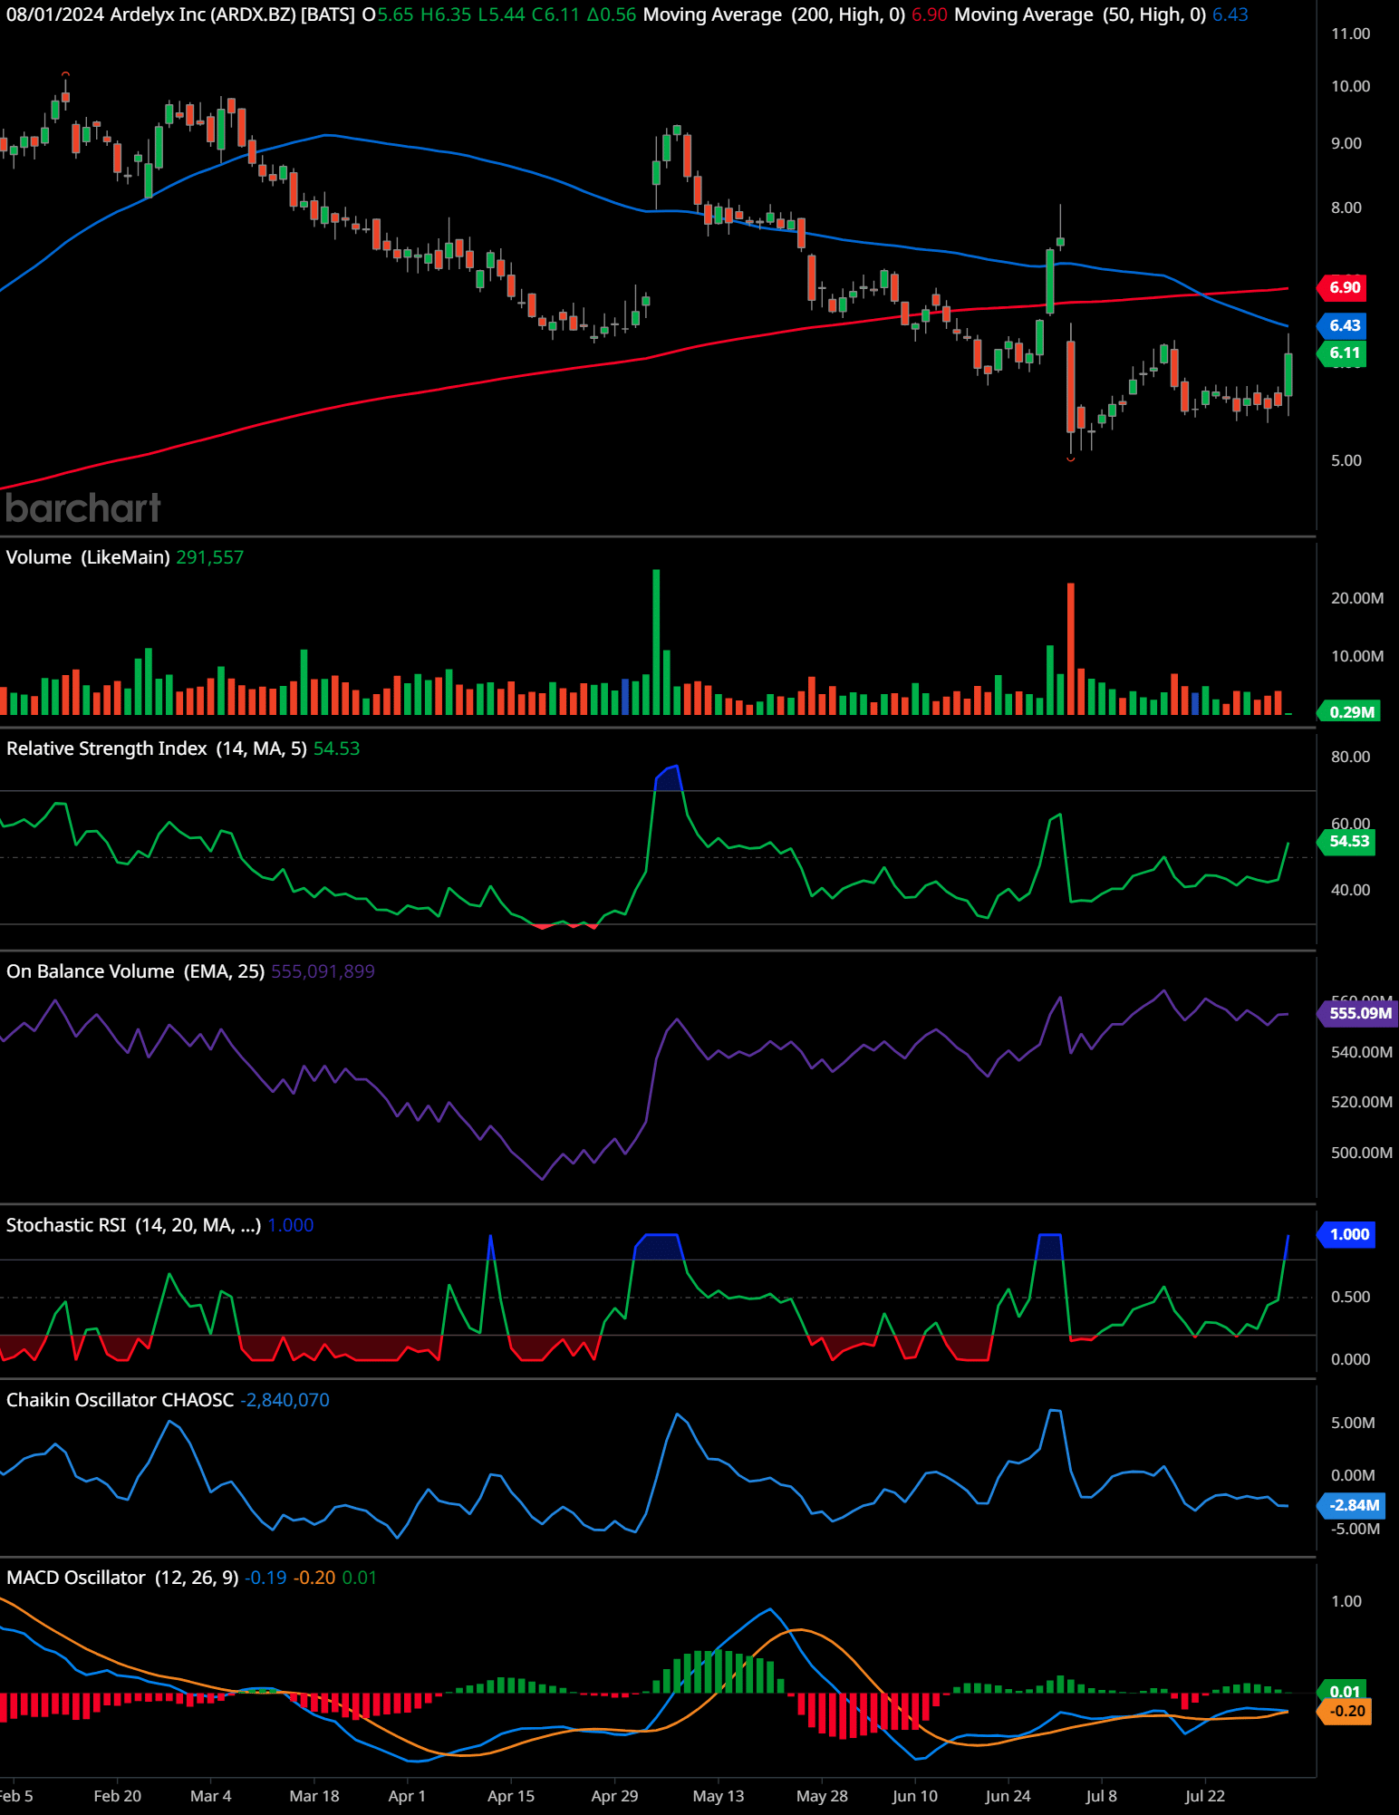1399x1815 pixels.
Task: Click the Mar 4 date axis label
Action: (210, 1796)
